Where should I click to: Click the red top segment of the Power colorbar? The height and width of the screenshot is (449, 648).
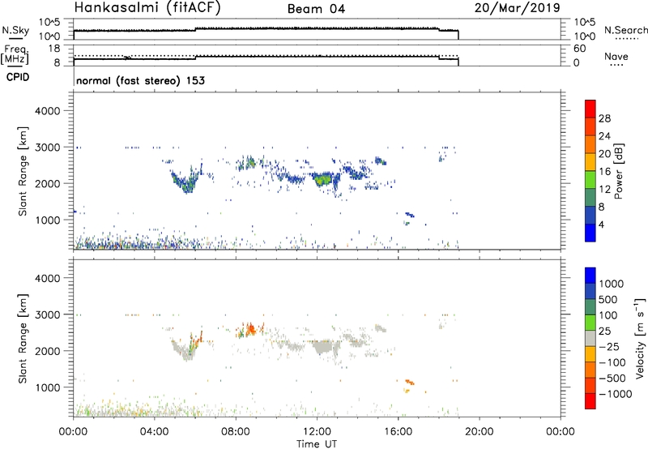pyautogui.click(x=590, y=109)
